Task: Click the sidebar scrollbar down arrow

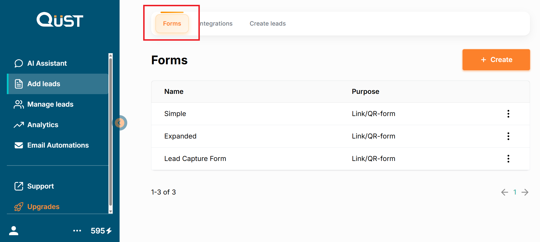Action: (x=111, y=212)
